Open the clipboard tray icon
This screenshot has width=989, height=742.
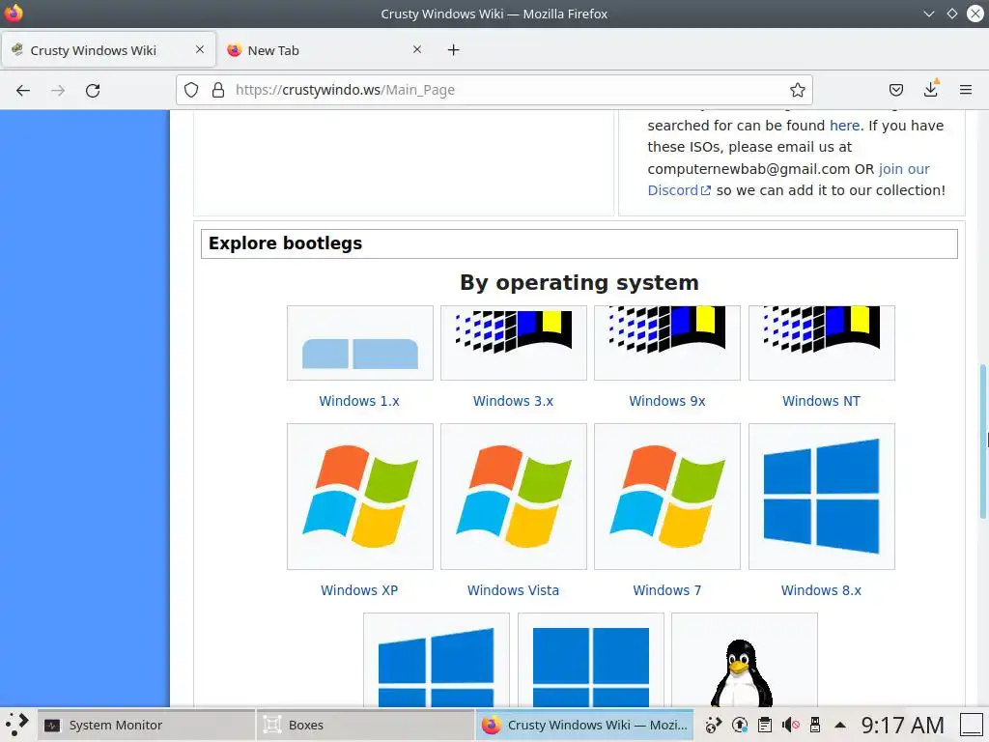click(x=765, y=725)
